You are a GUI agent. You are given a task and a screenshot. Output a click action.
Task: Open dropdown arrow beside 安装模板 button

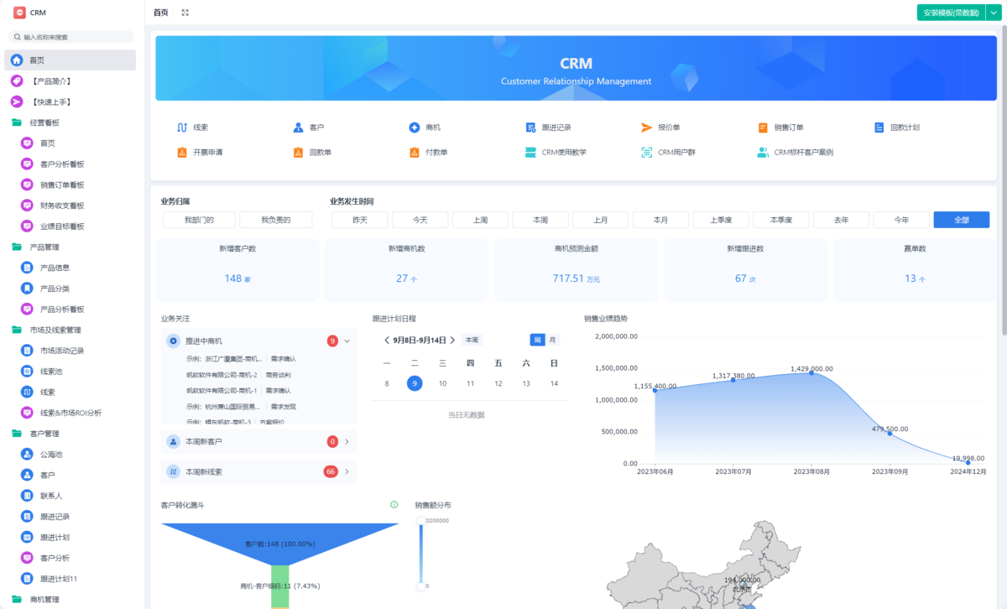992,13
